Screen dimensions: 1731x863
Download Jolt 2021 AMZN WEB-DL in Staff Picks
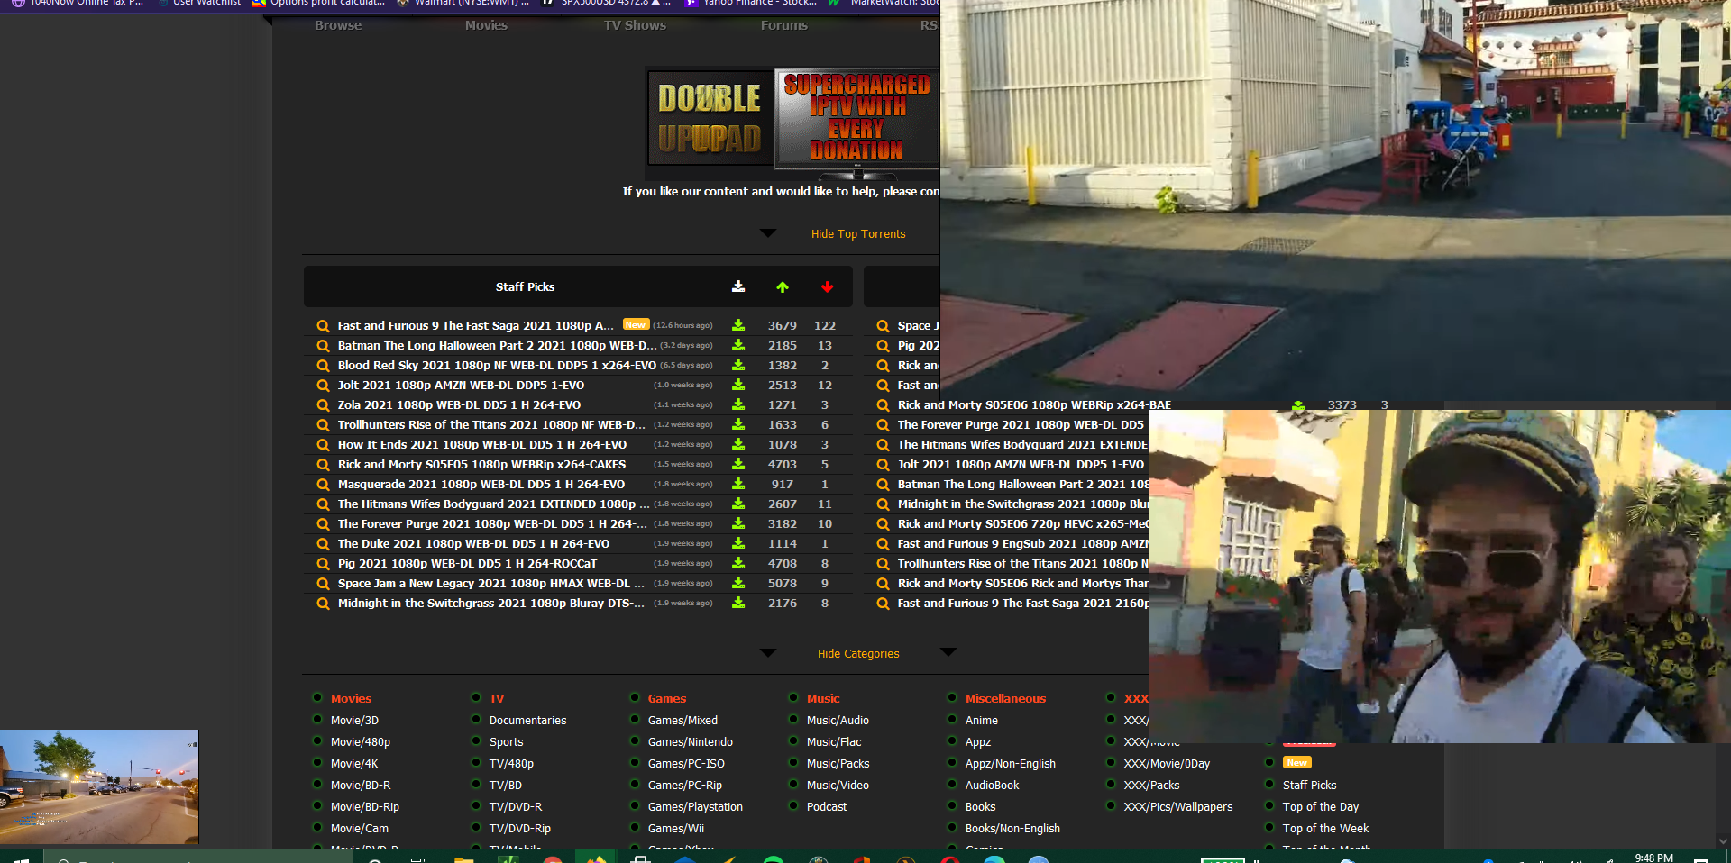pos(738,385)
